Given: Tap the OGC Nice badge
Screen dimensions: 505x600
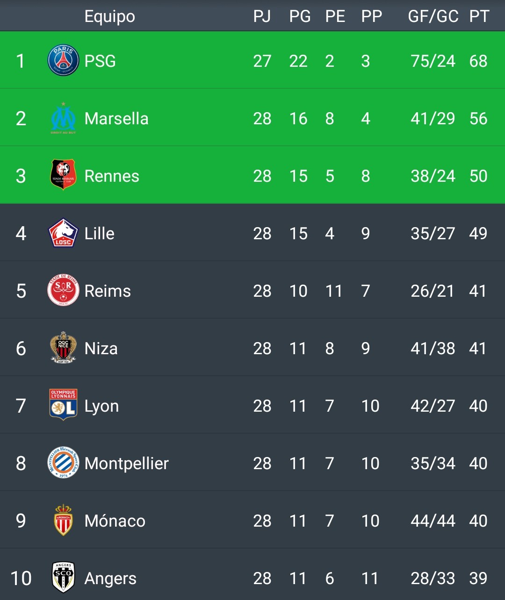Looking at the screenshot, I should point(63,348).
